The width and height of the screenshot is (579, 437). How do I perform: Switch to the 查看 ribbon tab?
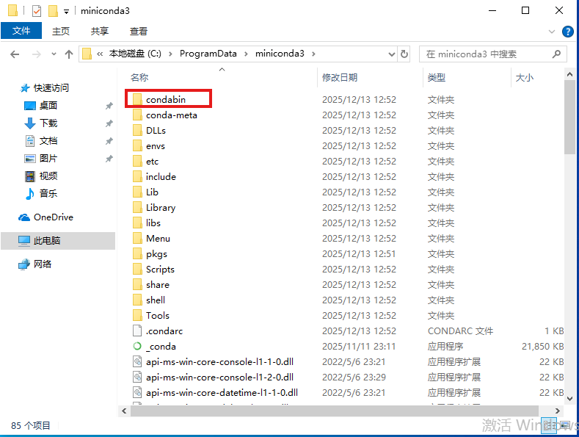139,31
